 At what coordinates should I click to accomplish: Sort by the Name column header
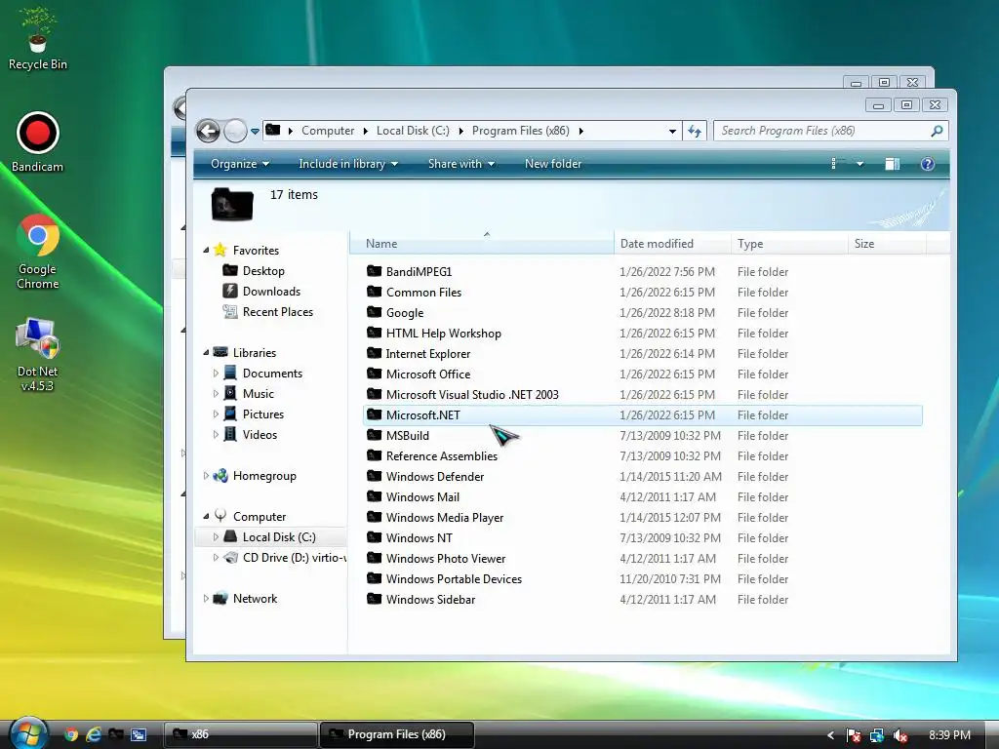pyautogui.click(x=482, y=243)
